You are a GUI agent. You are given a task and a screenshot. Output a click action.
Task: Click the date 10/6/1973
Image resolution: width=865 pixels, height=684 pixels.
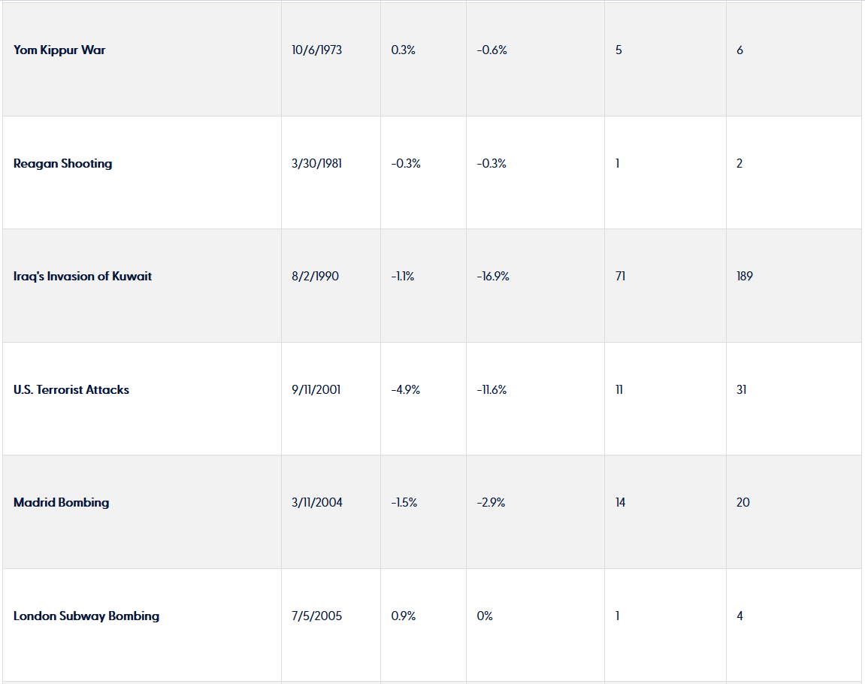tap(316, 50)
